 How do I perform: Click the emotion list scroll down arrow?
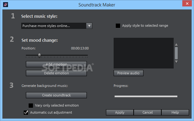tap(176, 62)
